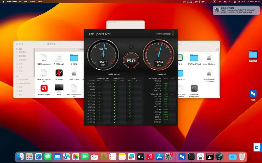Image resolution: width=262 pixels, height=163 pixels.
Task: Select the 3143.9 MB/s write value
Action: tap(103, 62)
